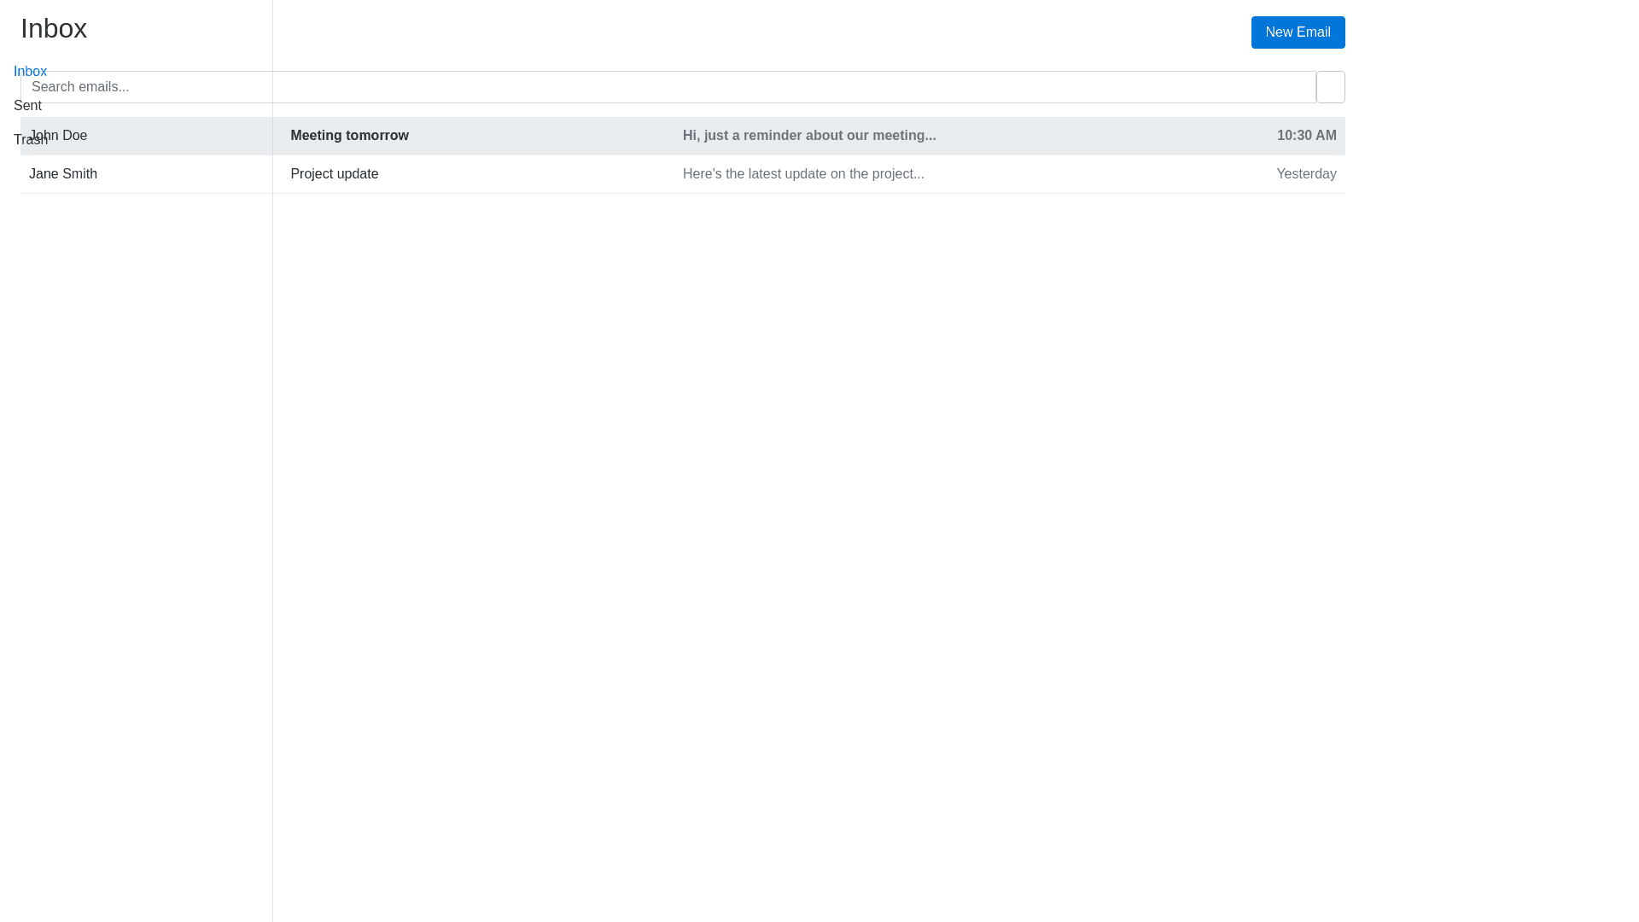The height and width of the screenshot is (922, 1639).
Task: Open the Trash folder
Action: point(32,139)
